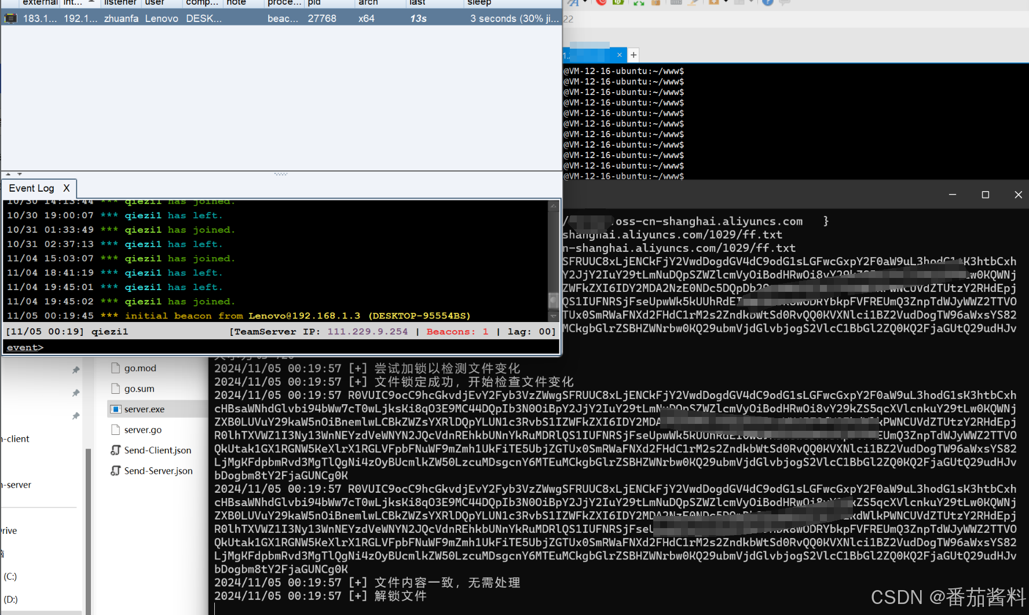Click the TeamServer IP 111.229.9.254 status text
Viewport: 1029px width, 615px height.
point(368,331)
